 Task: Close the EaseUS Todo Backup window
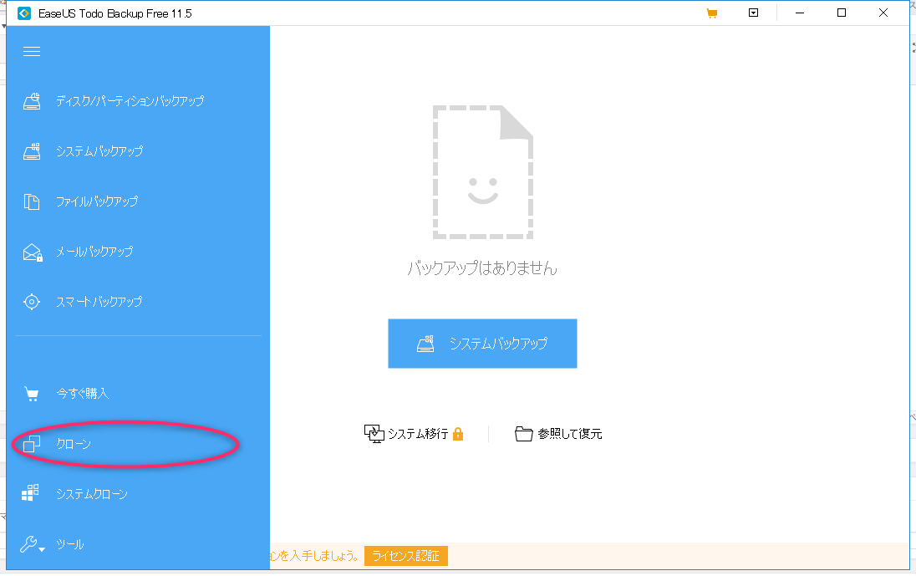(x=883, y=13)
